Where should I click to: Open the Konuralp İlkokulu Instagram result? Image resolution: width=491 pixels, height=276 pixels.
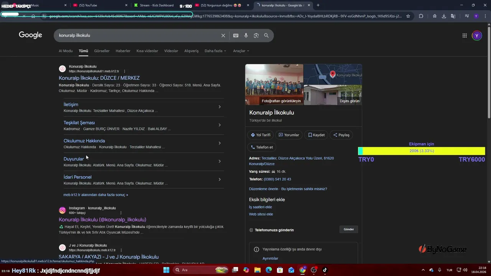102,220
